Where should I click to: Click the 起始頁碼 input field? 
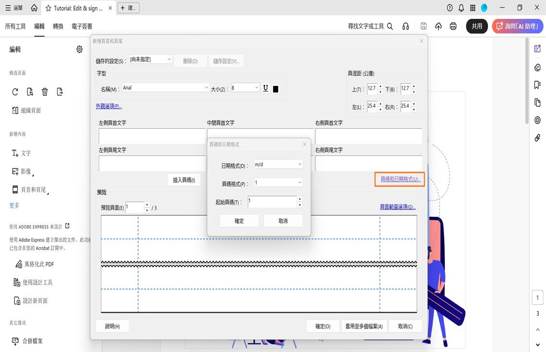coord(272,202)
